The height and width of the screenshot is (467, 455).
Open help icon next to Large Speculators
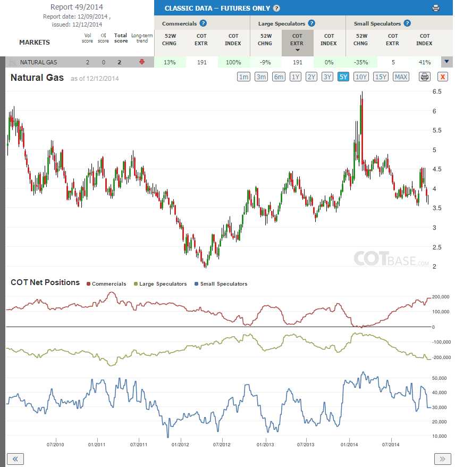(x=311, y=23)
